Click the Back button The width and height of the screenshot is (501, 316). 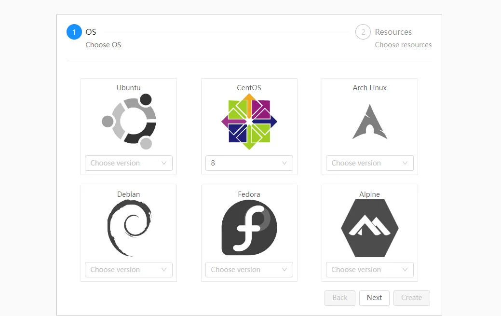340,298
